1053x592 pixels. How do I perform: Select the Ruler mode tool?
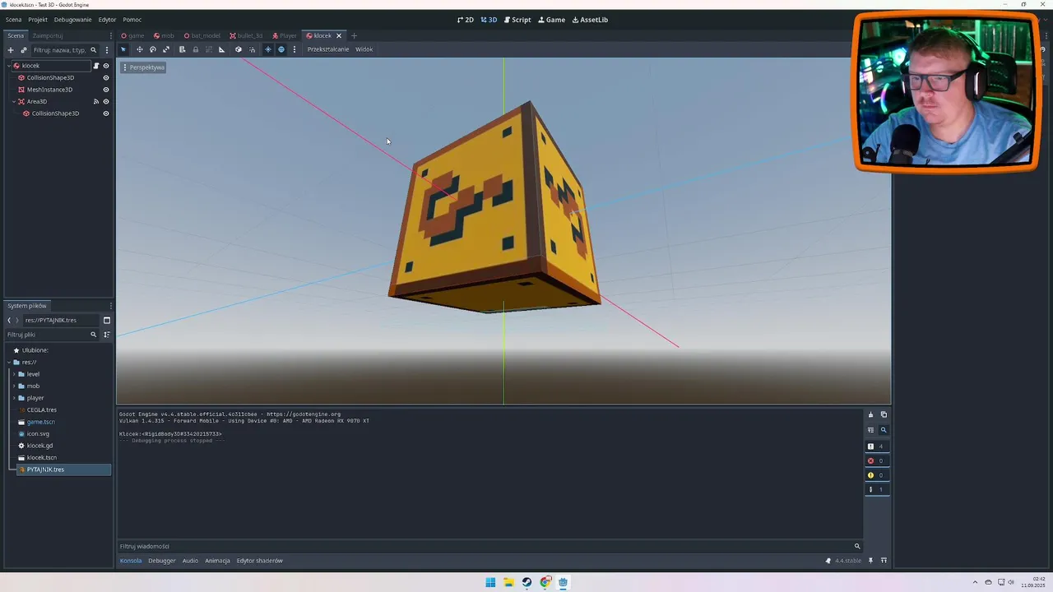[x=221, y=49]
